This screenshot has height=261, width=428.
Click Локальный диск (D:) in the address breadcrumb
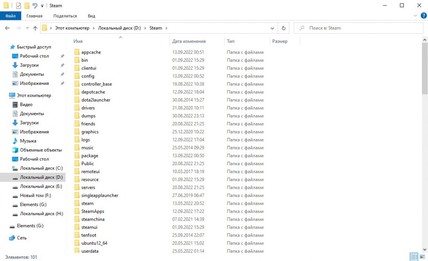click(119, 28)
